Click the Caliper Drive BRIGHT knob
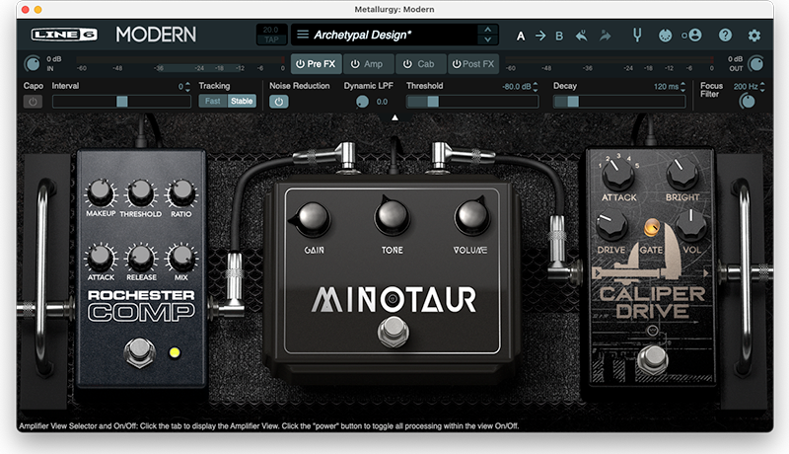 682,174
